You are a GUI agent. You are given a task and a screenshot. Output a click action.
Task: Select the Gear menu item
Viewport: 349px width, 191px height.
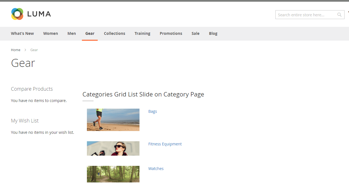tap(90, 33)
